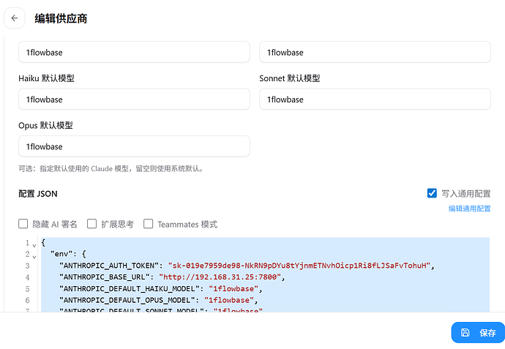Click the top-right 1flowbase input field

(x=375, y=52)
